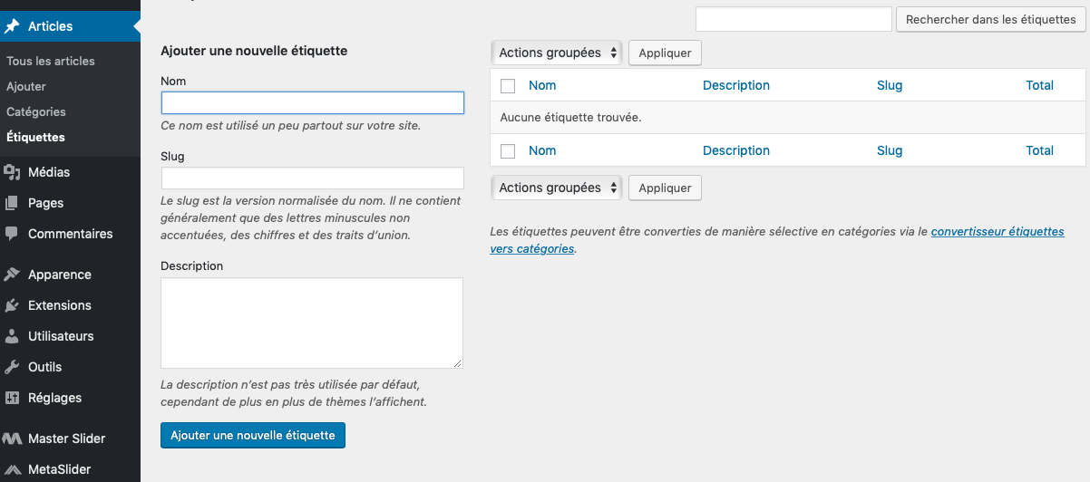Click Ajouter une nouvelle étiquette button
The image size is (1090, 482).
252,435
